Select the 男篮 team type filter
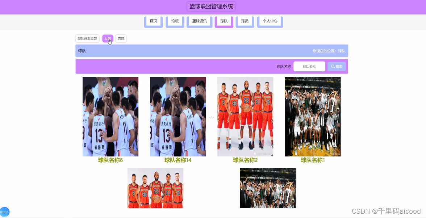 pos(121,38)
